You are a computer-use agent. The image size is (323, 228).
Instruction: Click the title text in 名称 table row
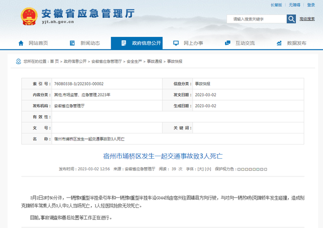click(x=89, y=139)
